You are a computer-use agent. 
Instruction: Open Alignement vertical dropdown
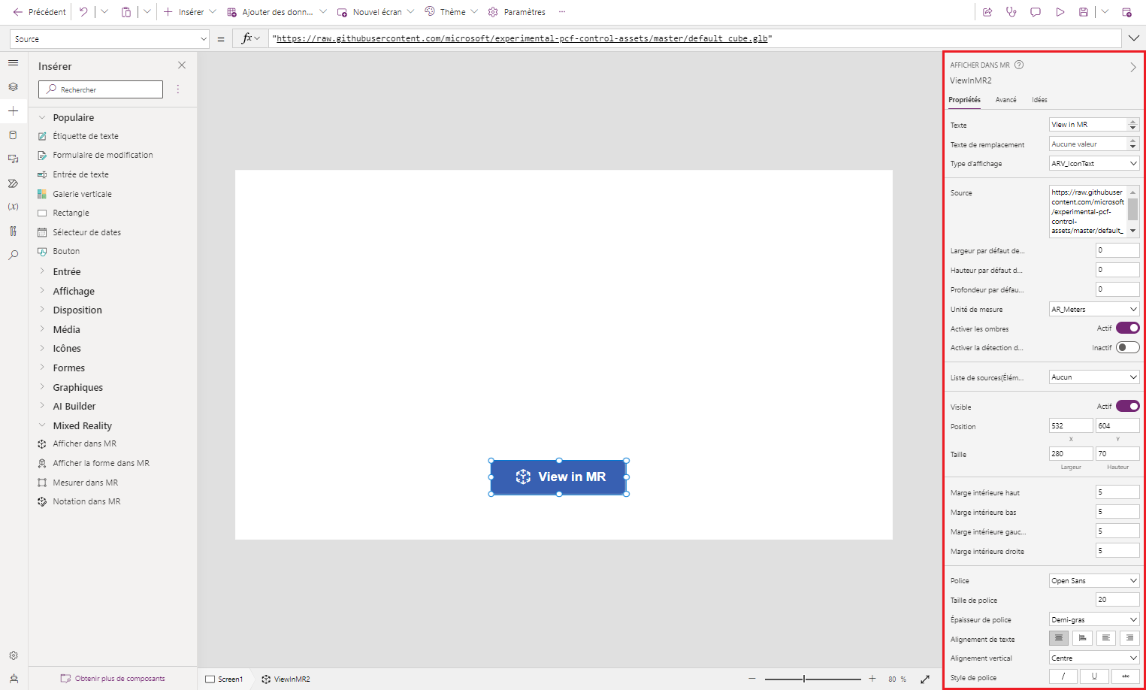(1094, 658)
